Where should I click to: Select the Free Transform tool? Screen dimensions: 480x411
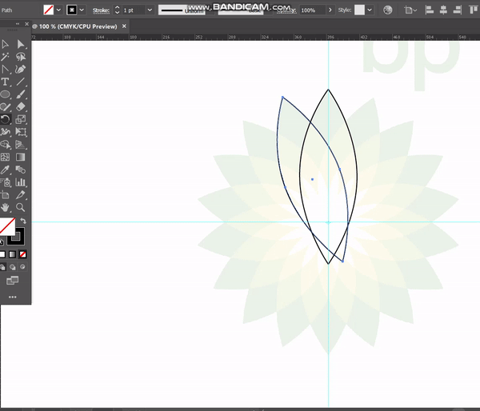point(21,132)
